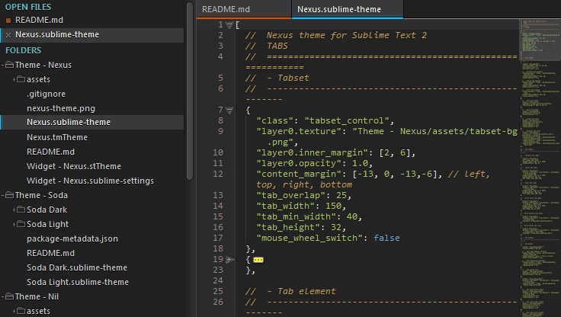Viewport: 561px width, 317px height.
Task: Open Widget - Nexus.stTheme file
Action: 74,166
